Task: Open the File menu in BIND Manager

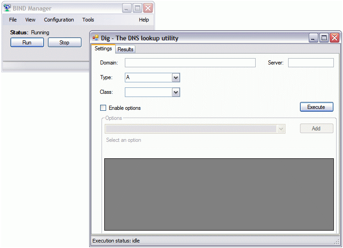Action: pos(13,20)
